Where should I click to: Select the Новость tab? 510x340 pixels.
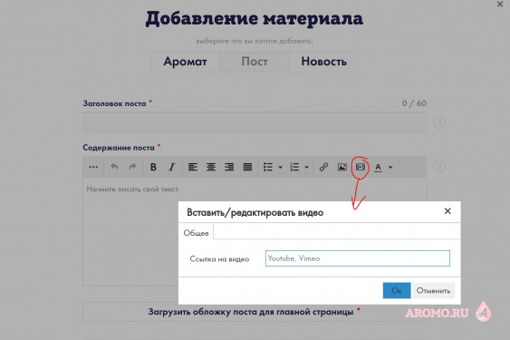[x=324, y=62]
